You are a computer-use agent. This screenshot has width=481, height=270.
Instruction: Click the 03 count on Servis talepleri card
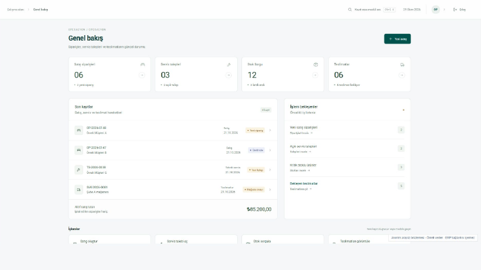click(165, 75)
